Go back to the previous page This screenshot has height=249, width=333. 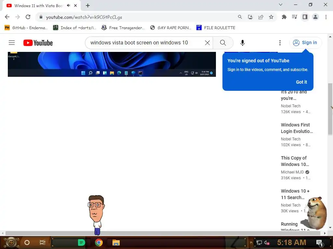[7, 17]
